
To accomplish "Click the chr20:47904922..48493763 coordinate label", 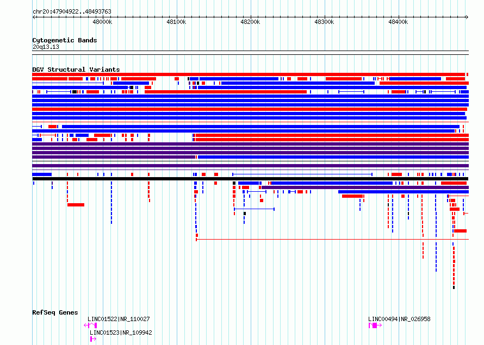I will (72, 11).
